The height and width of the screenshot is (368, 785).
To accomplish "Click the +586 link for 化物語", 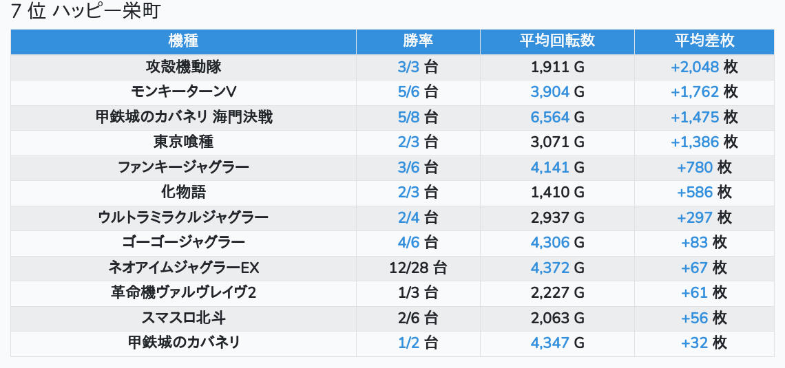I will tap(694, 192).
